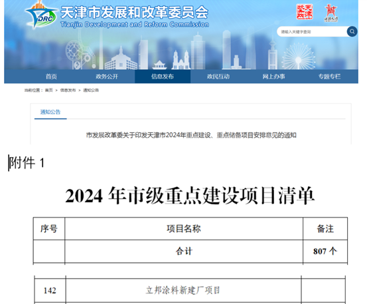367x304 pixels.
Task: Open the 专题专栏 navigation item
Action: [330, 76]
